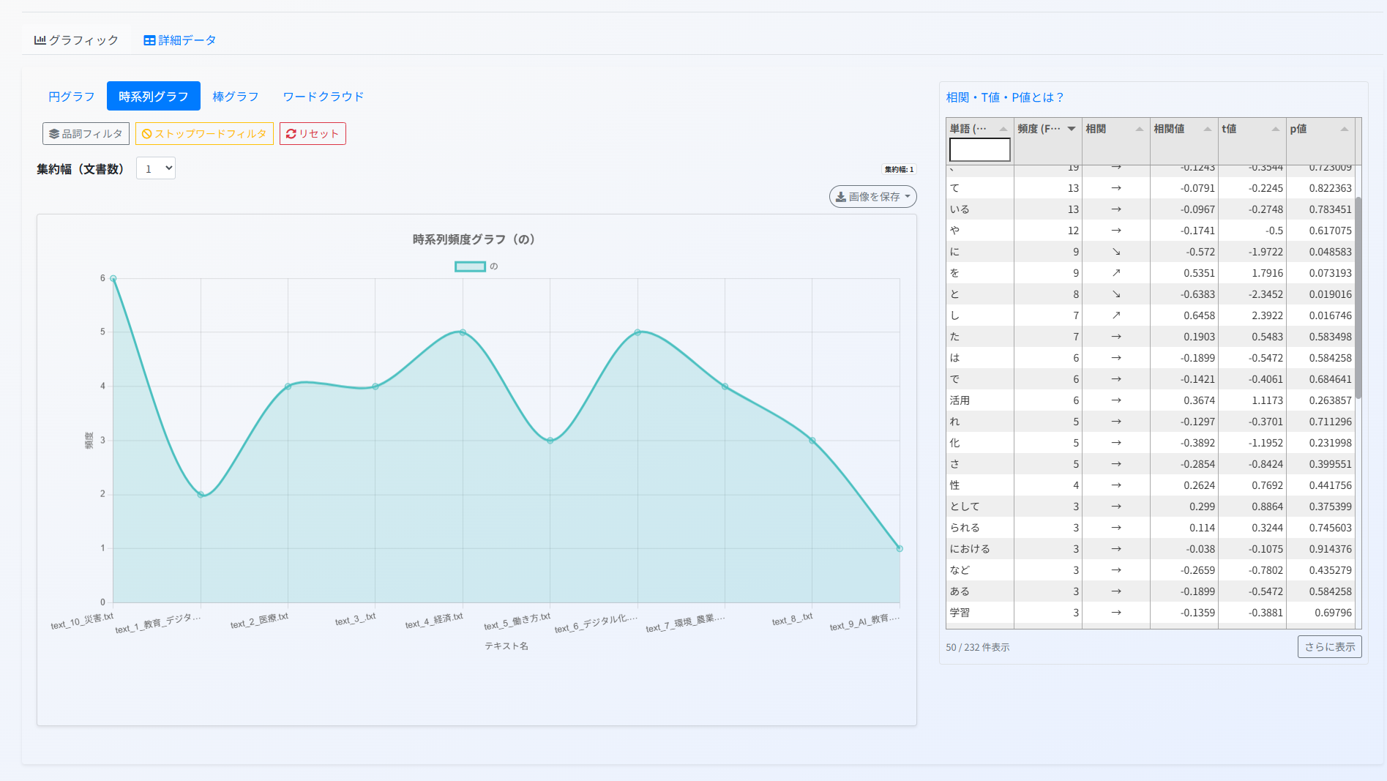1387x781 pixels.
Task: Open the 画像を保存 save image dropdown
Action: pos(872,197)
